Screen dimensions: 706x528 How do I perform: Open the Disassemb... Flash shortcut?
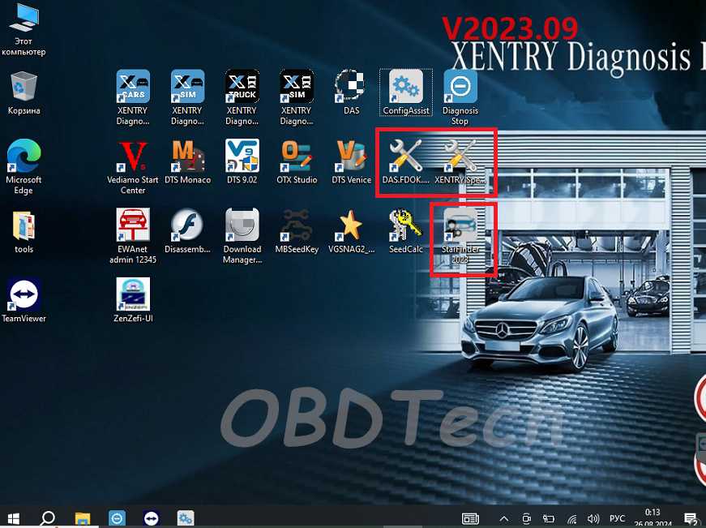[187, 230]
